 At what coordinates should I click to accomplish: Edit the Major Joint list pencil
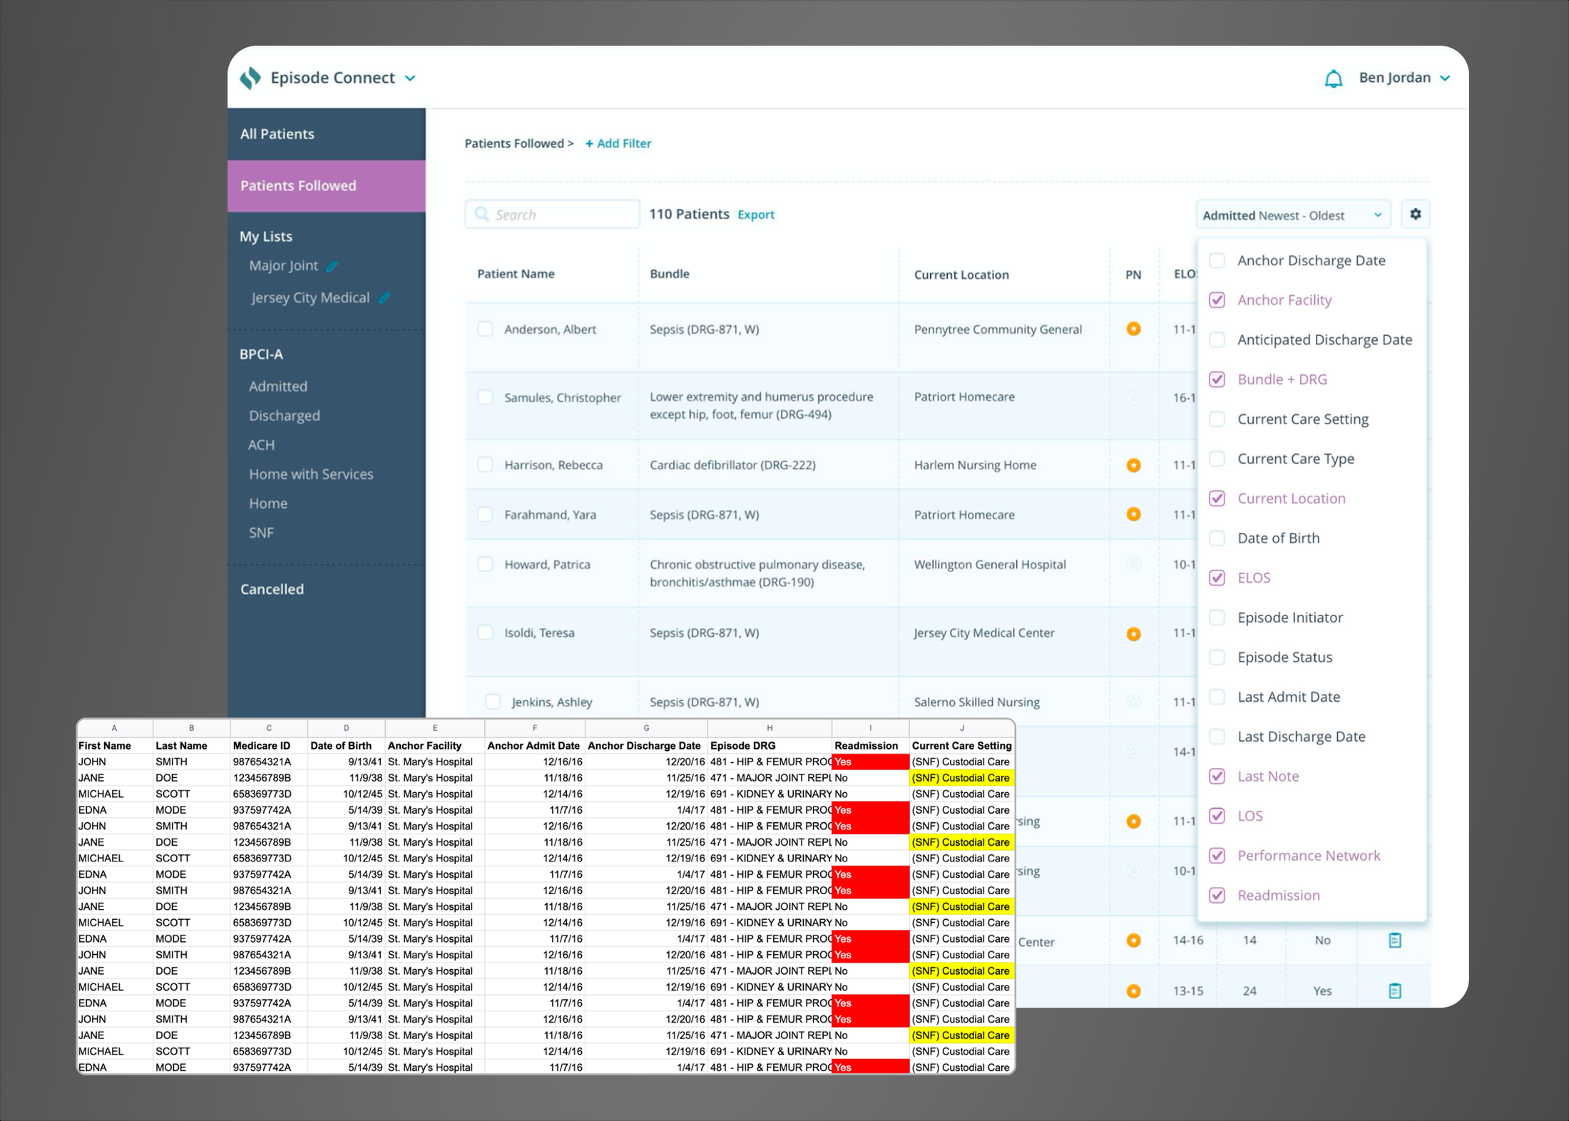pyautogui.click(x=332, y=266)
